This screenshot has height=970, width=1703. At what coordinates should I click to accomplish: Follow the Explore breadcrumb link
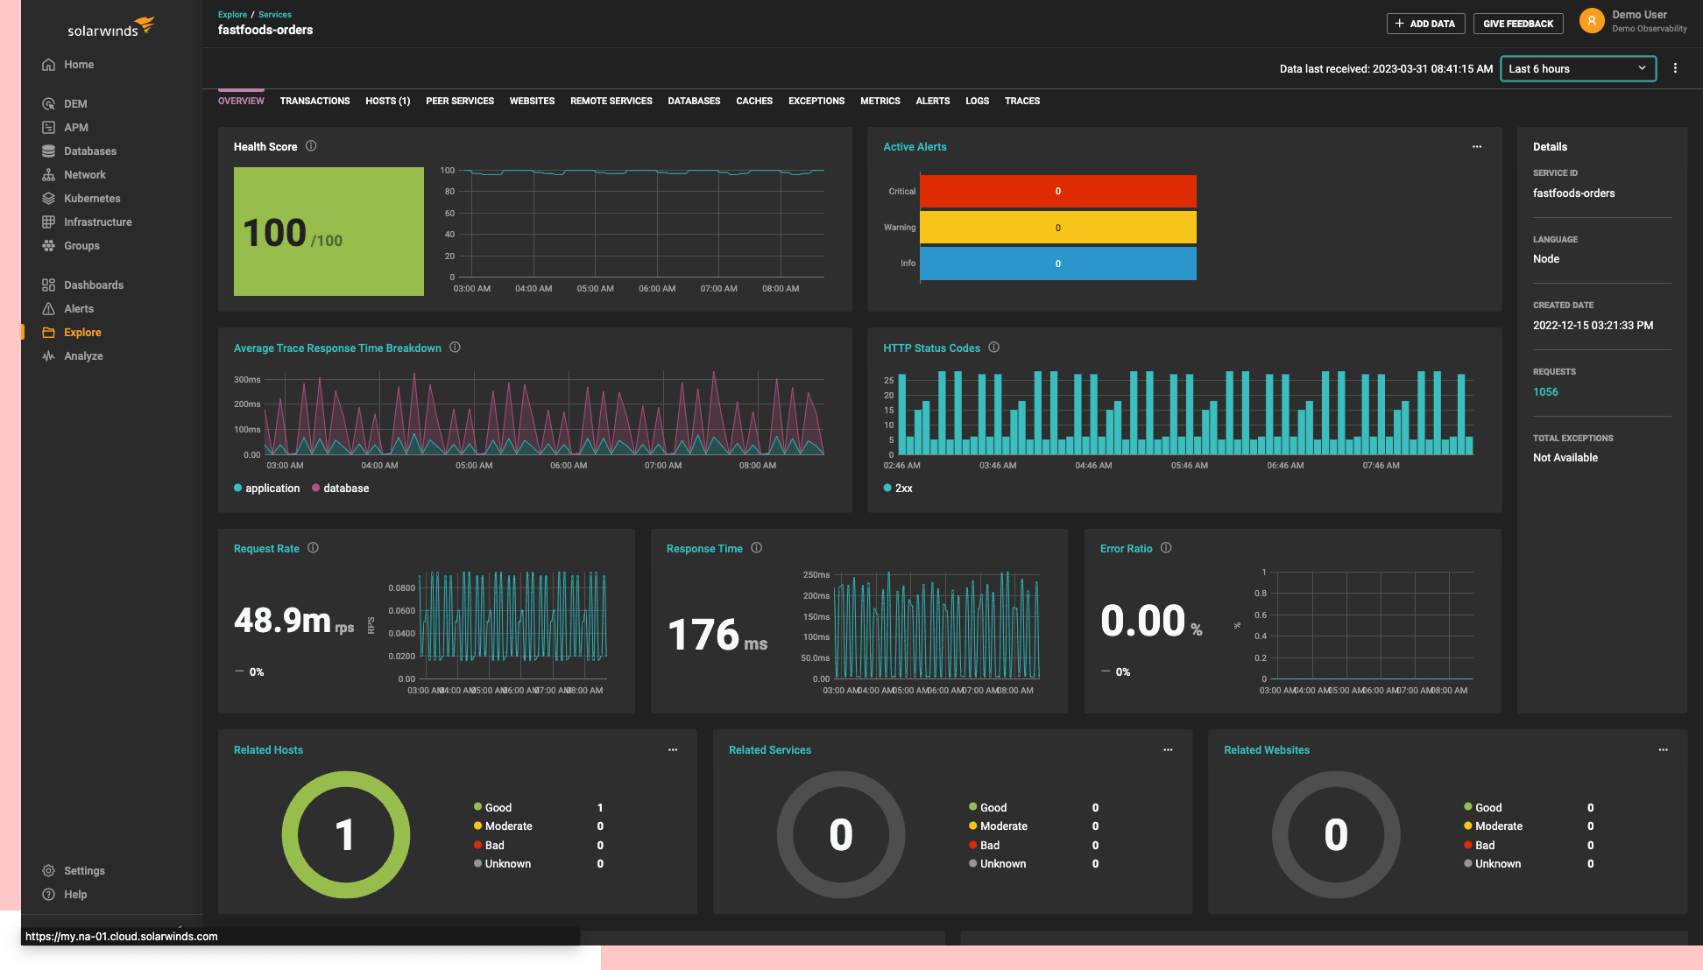point(232,15)
